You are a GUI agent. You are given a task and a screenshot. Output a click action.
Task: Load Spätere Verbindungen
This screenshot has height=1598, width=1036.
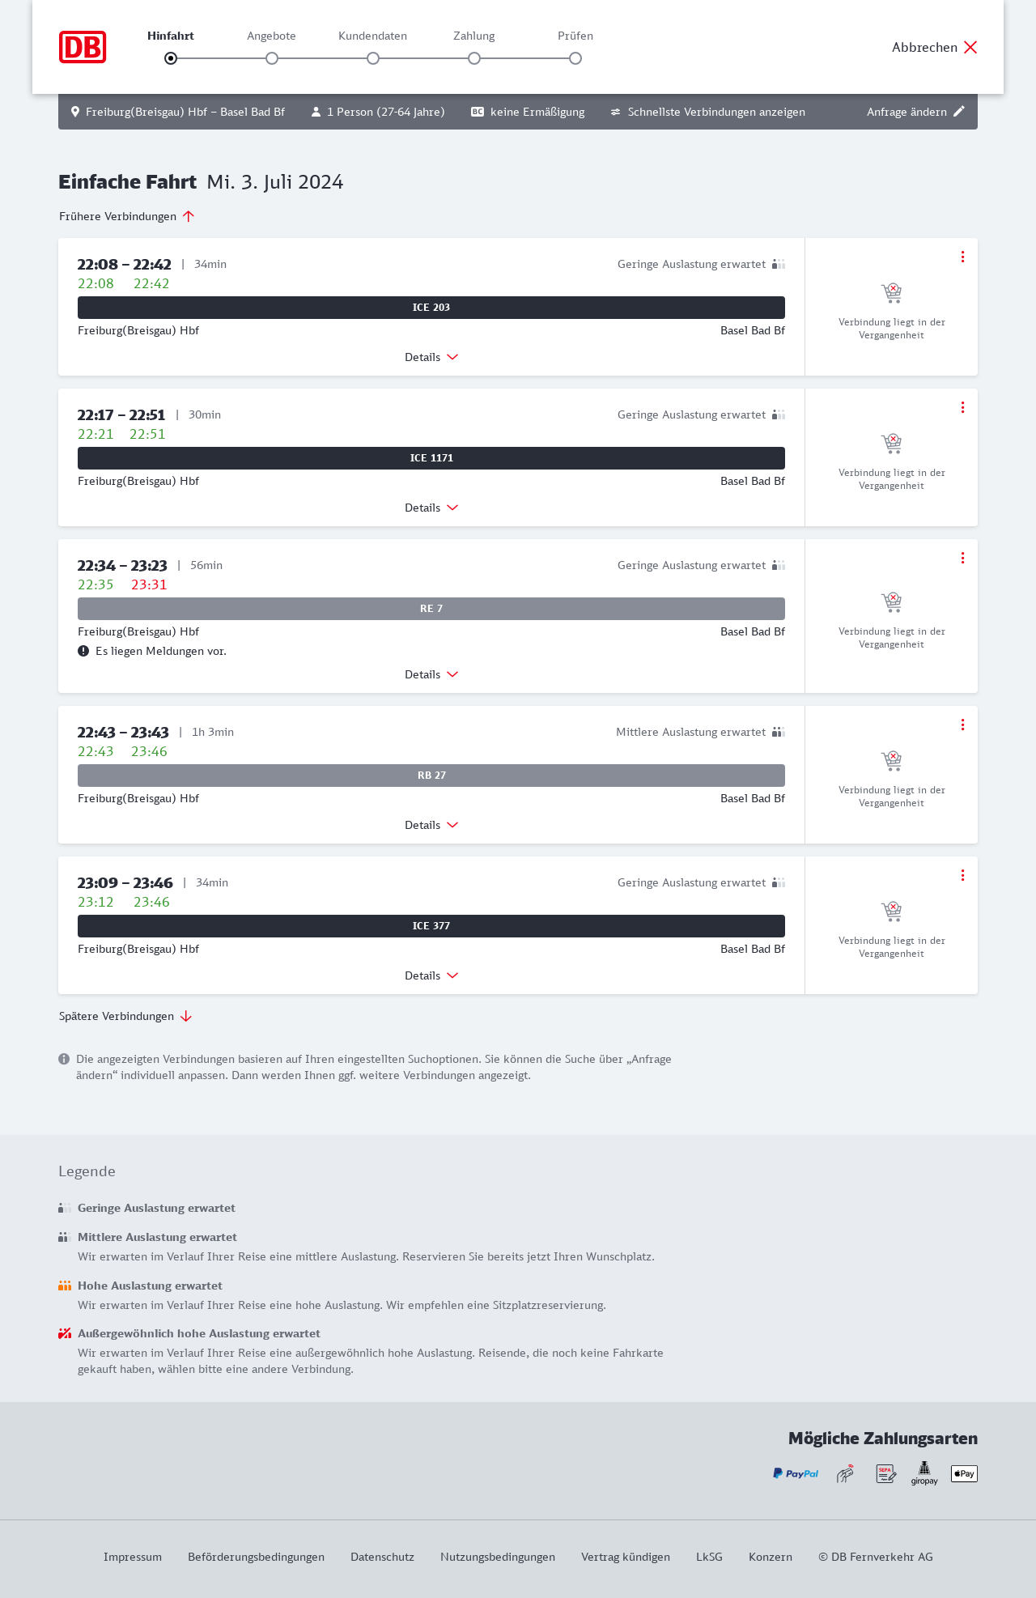[125, 1016]
